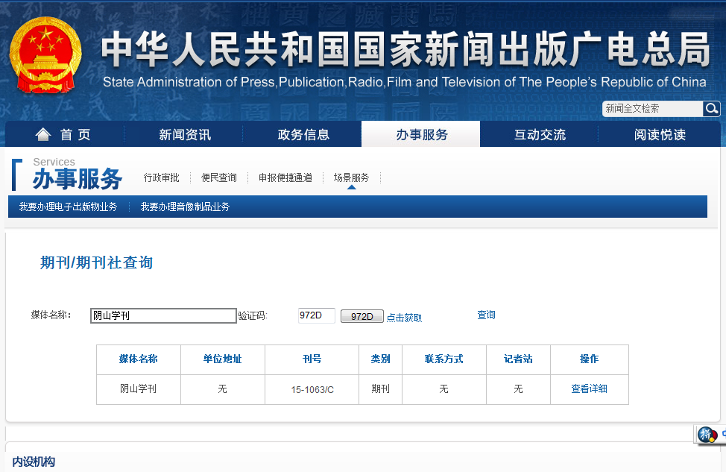The height and width of the screenshot is (472, 726).
Task: Click the 972D captcha button
Action: [362, 316]
